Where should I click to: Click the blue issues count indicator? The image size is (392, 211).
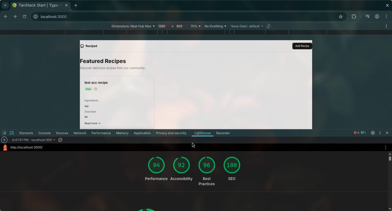[x=363, y=133]
